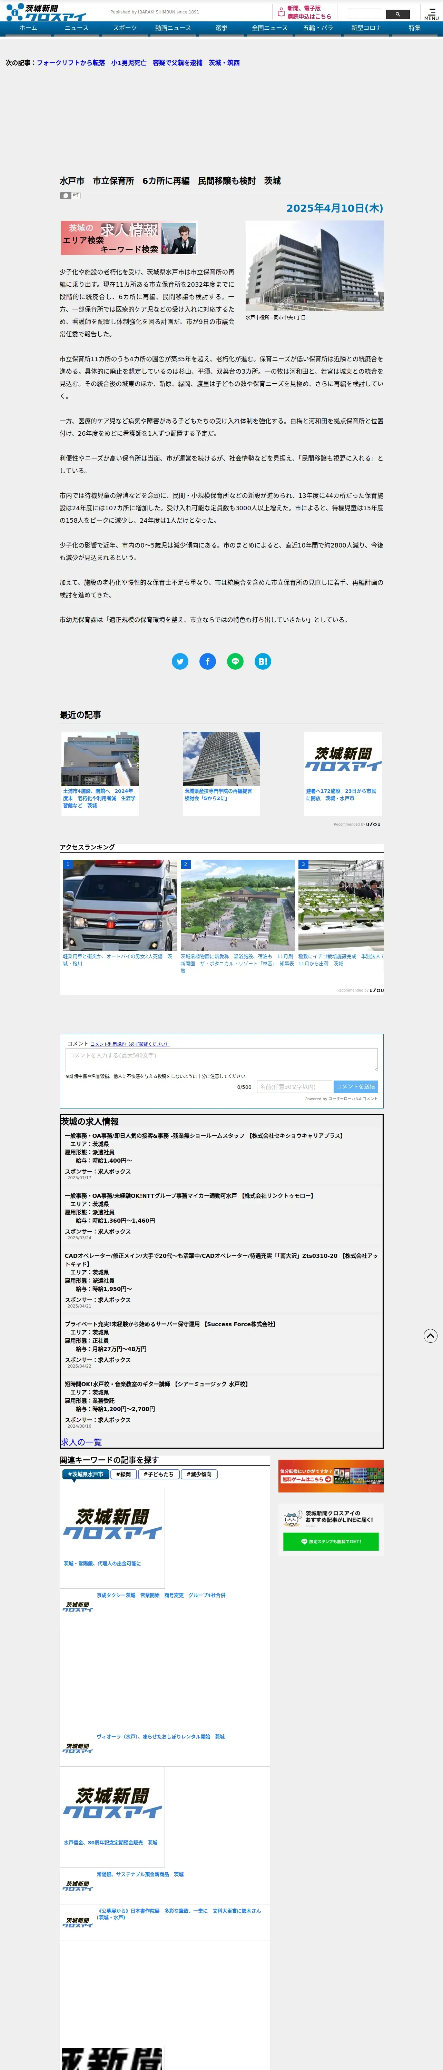443x2070 pixels.
Task: Click コメントを送信 button
Action: pos(355,1086)
